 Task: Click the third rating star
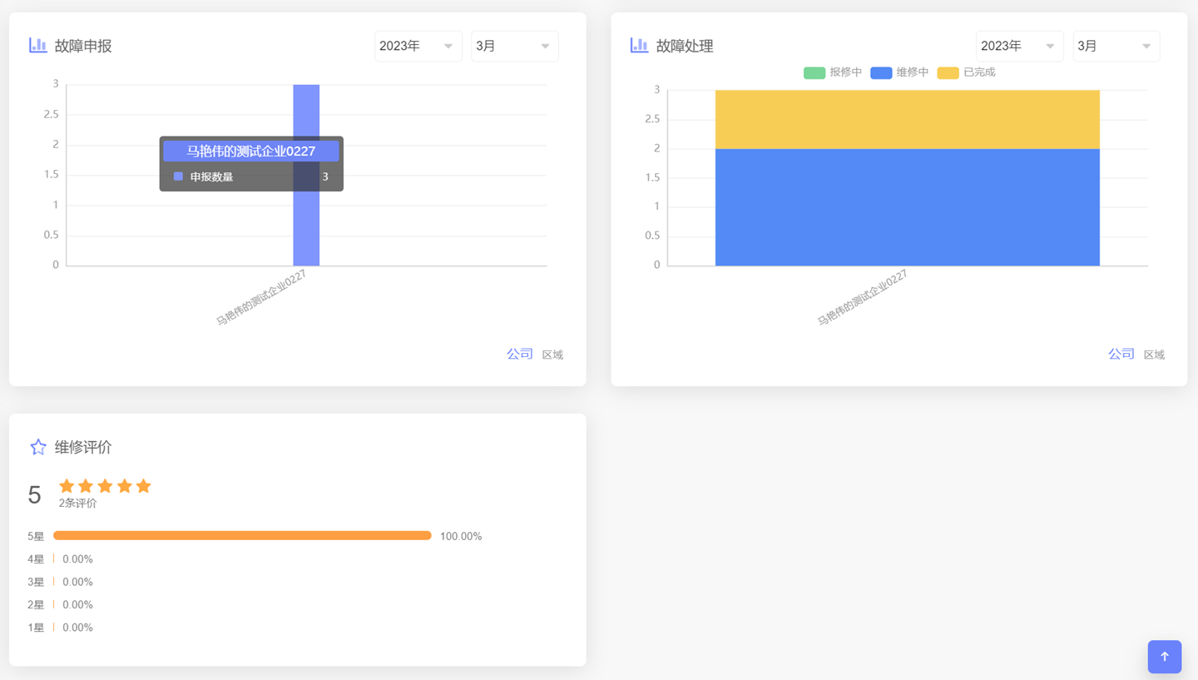pos(105,486)
